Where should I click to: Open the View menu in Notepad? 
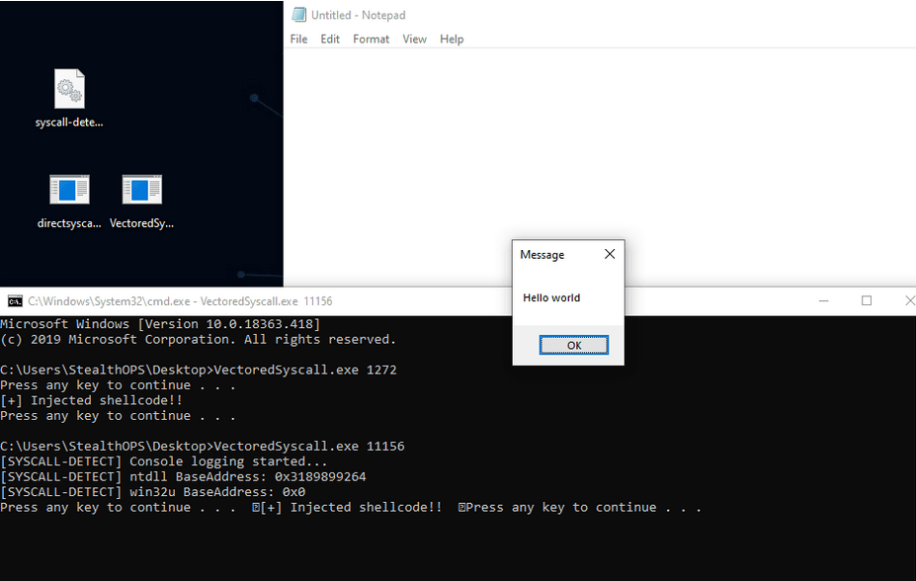tap(414, 40)
